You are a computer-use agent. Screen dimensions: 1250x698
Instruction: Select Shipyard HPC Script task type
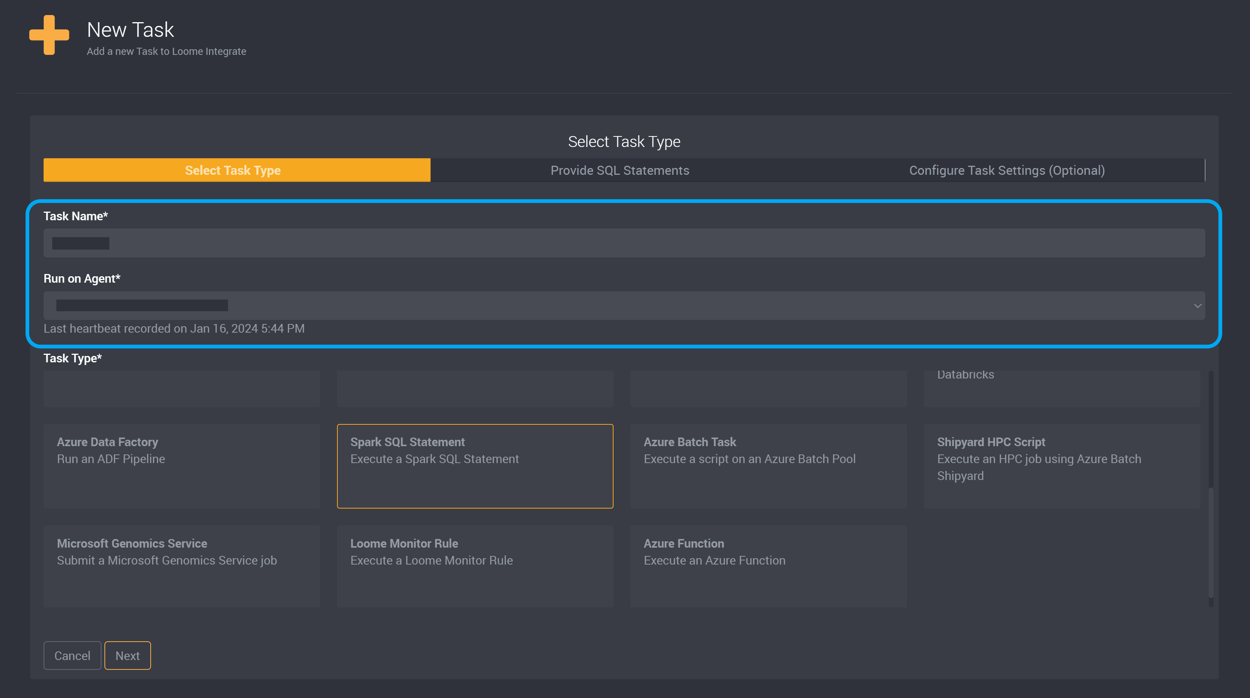1062,466
